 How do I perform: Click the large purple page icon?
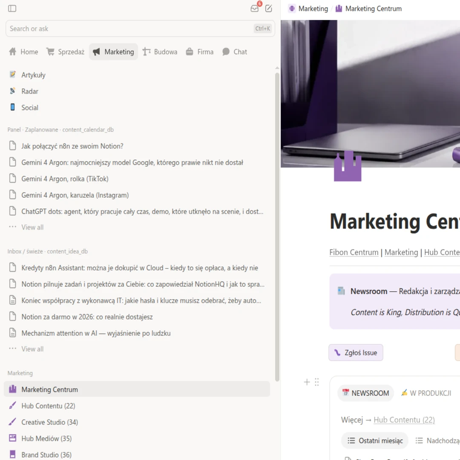pyautogui.click(x=348, y=166)
